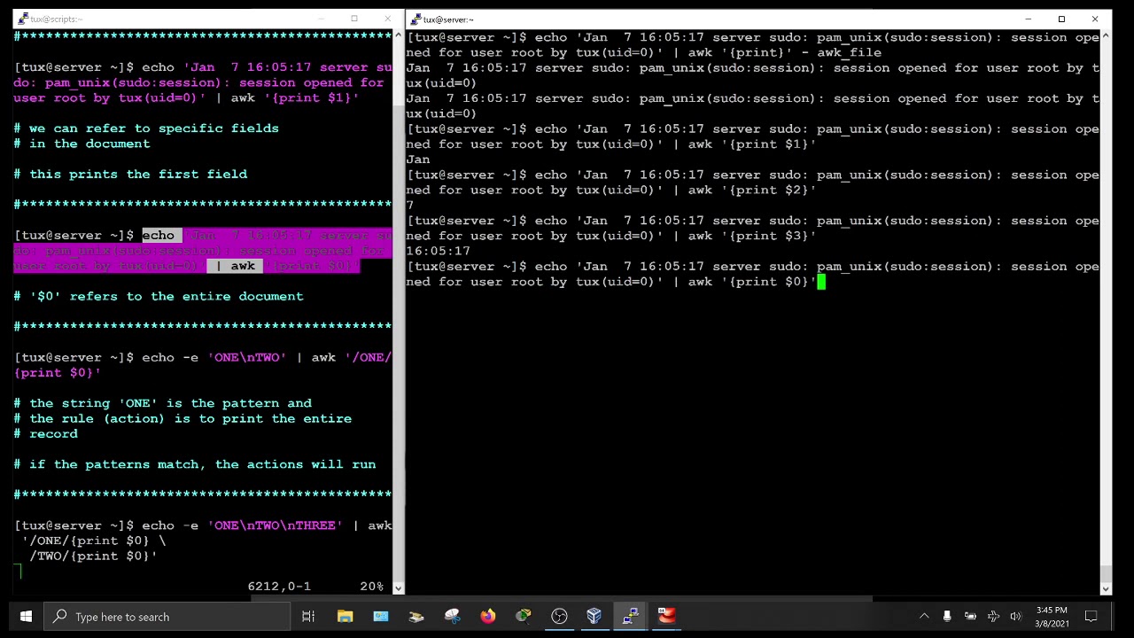
Task: Click the output '16:05:17' in server terminal
Action: click(439, 251)
